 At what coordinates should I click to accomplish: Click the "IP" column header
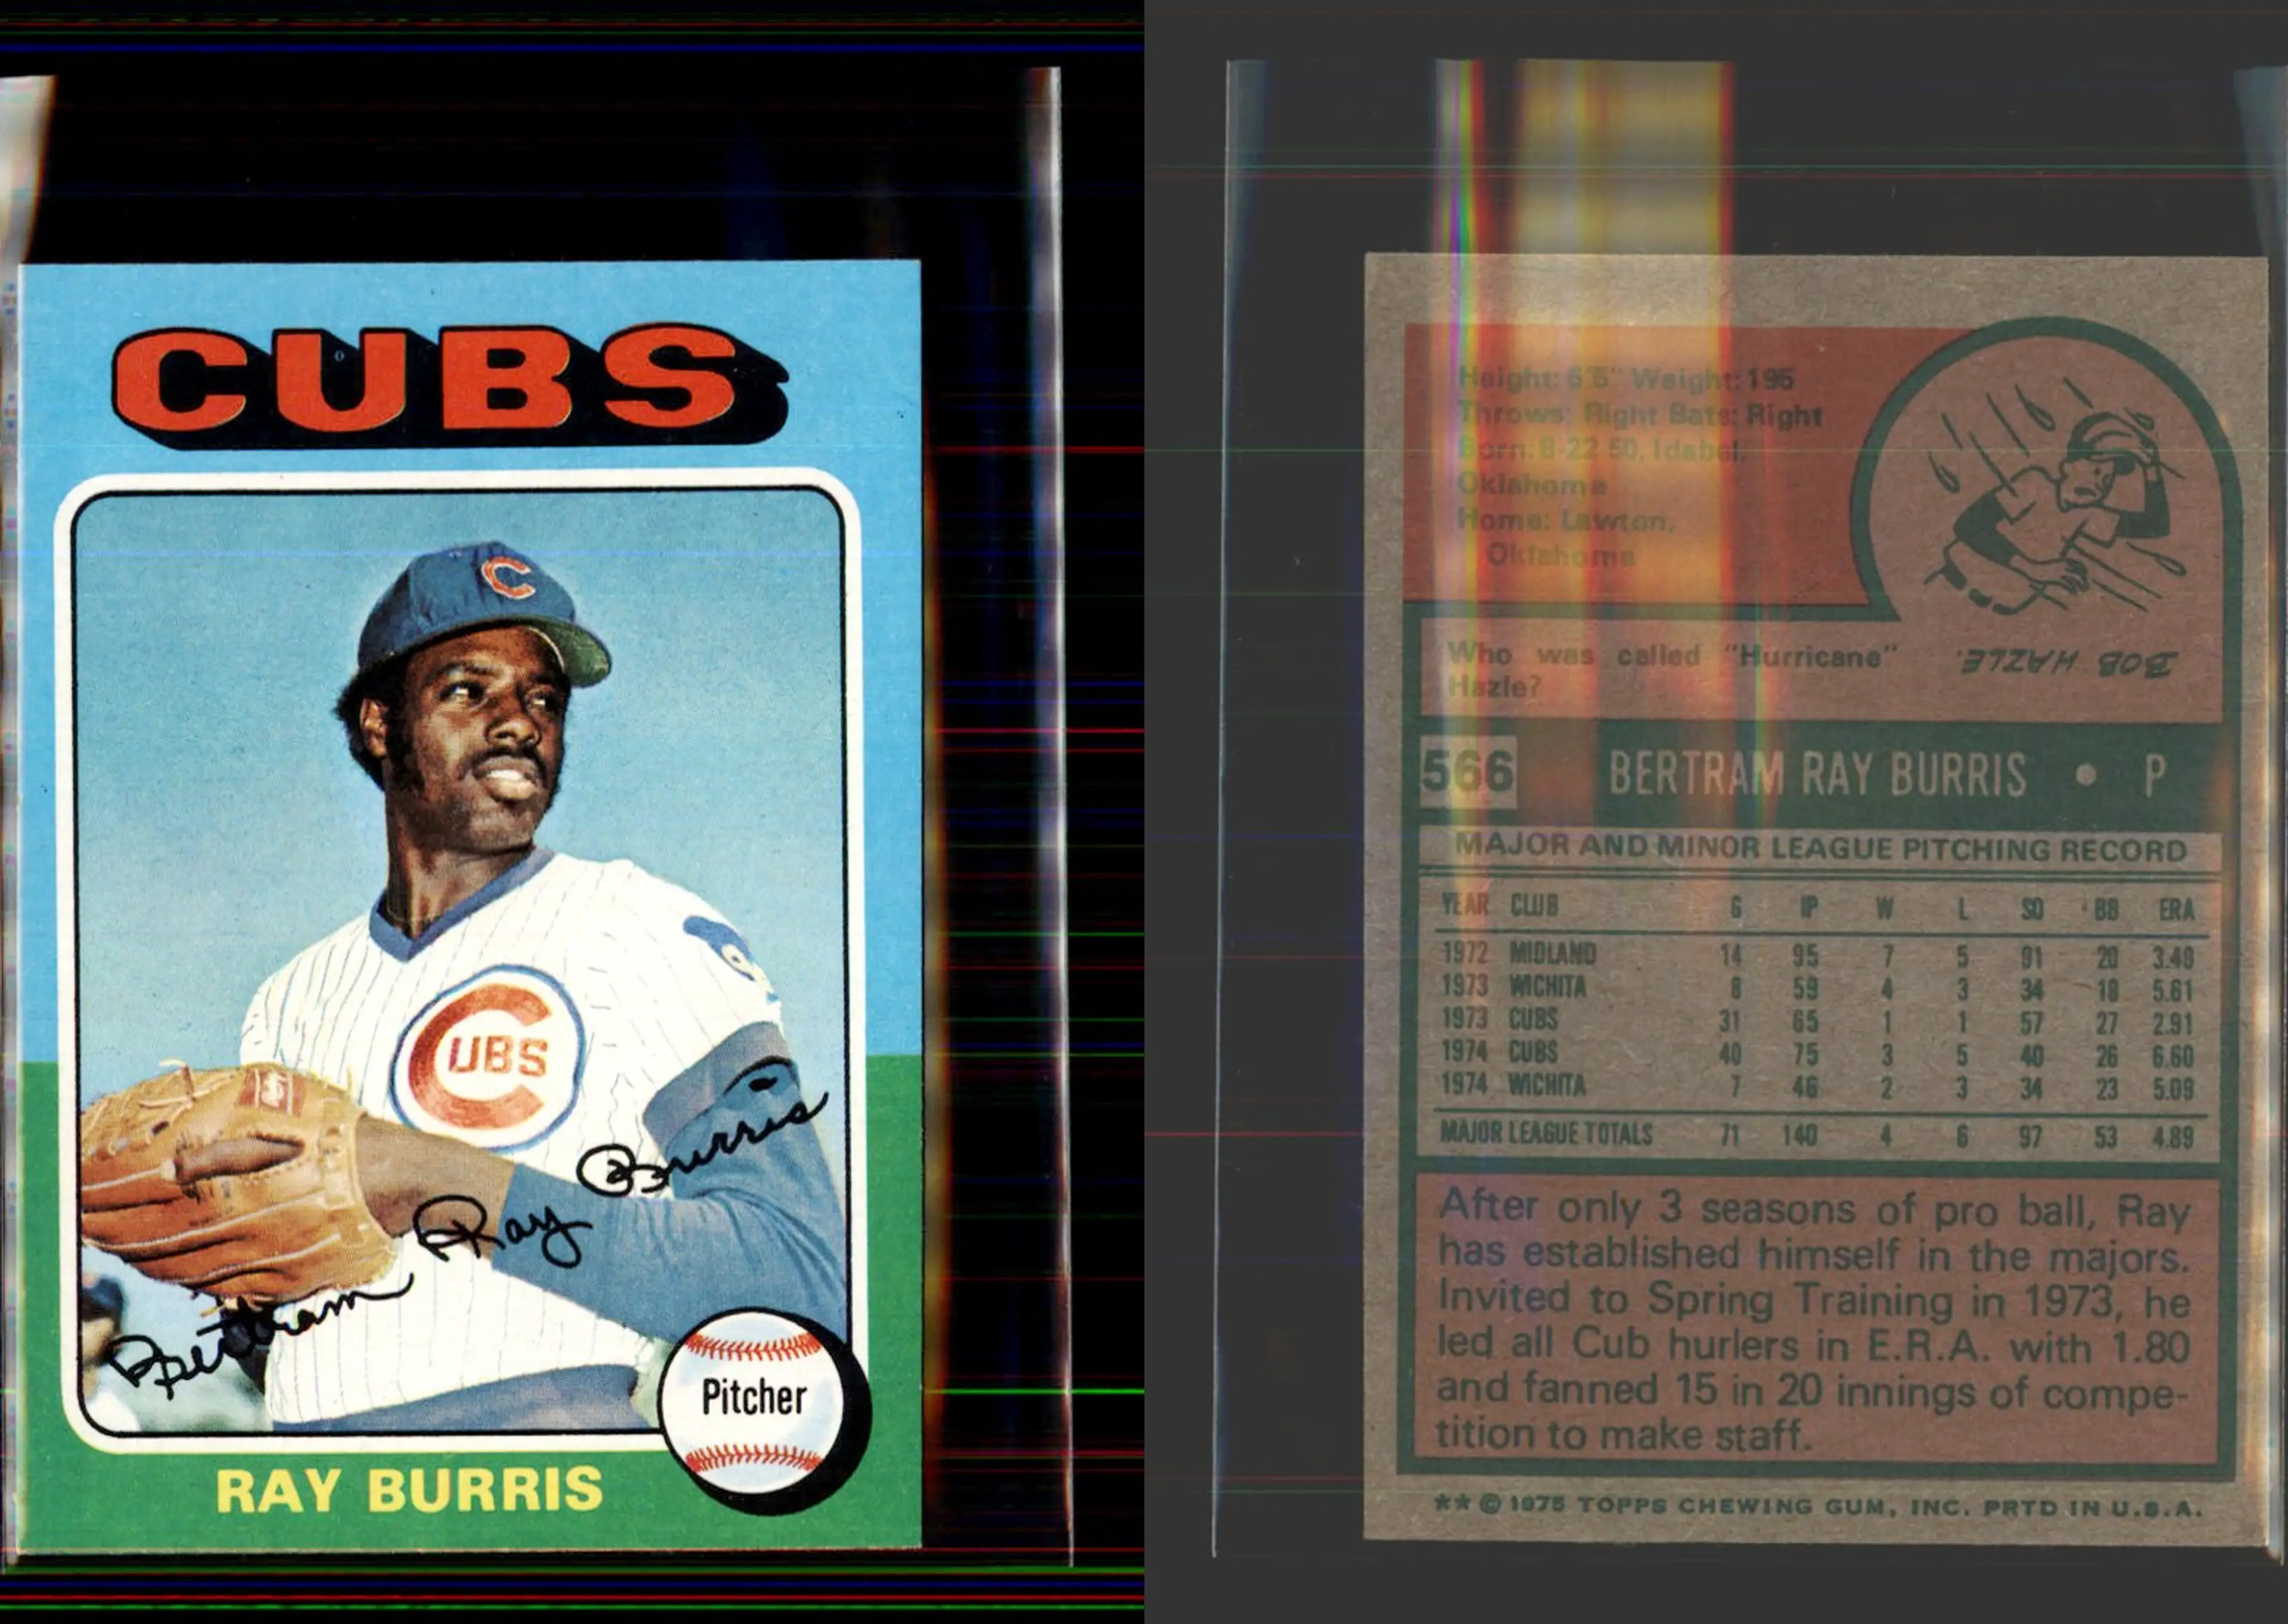[x=1808, y=908]
